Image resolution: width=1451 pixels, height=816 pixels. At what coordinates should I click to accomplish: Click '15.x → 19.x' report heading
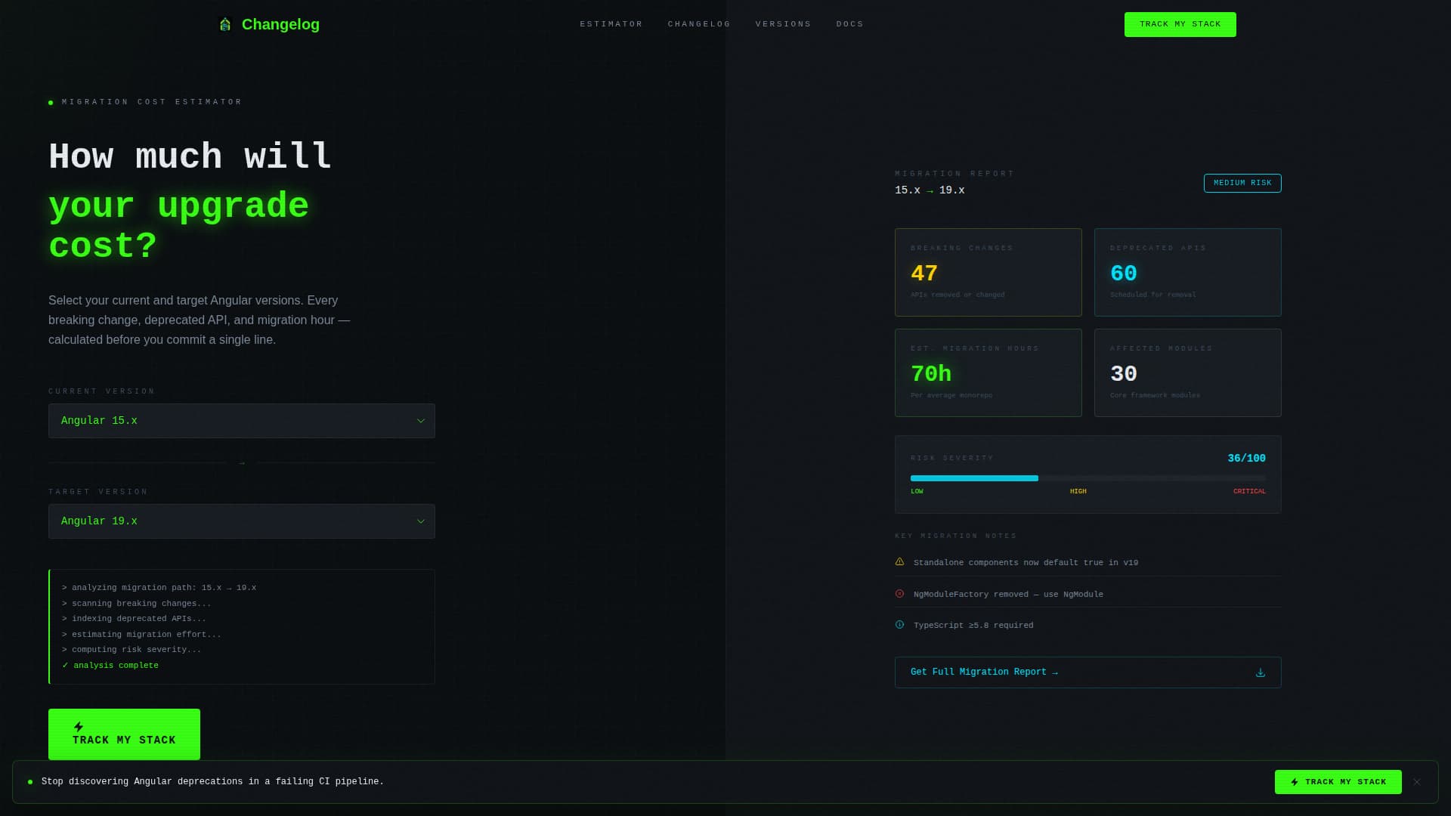[930, 190]
